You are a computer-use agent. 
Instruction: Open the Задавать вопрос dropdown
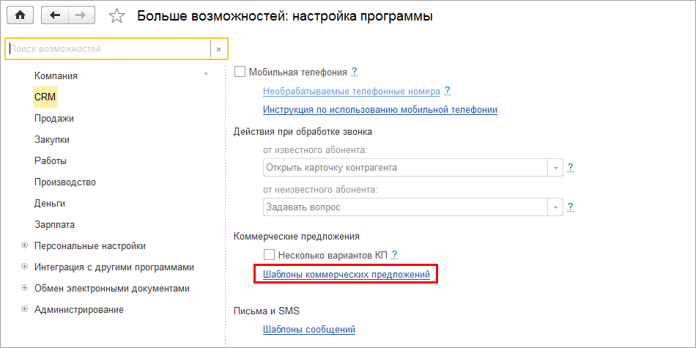pos(555,207)
